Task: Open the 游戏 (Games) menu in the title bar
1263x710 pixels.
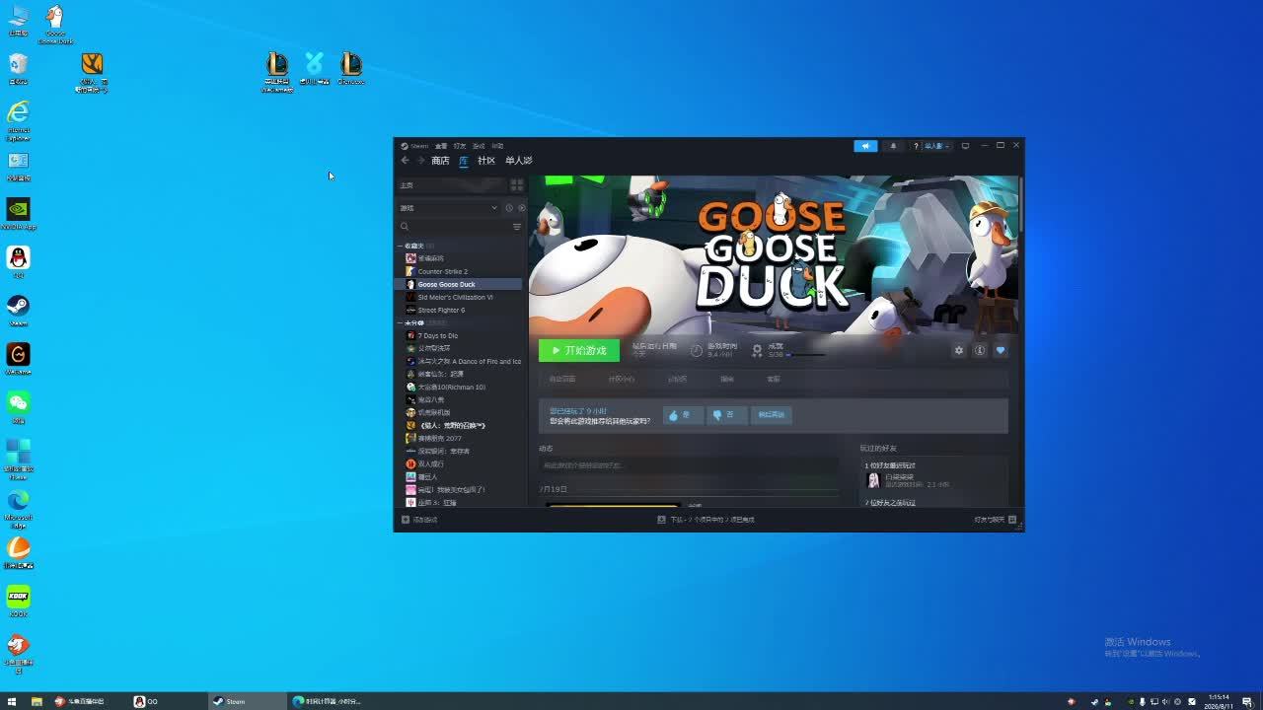Action: tap(479, 146)
